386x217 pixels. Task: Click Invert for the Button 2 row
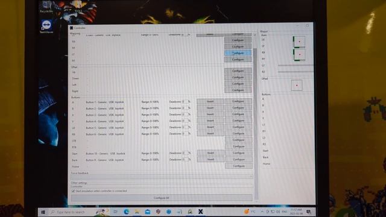tap(210, 108)
